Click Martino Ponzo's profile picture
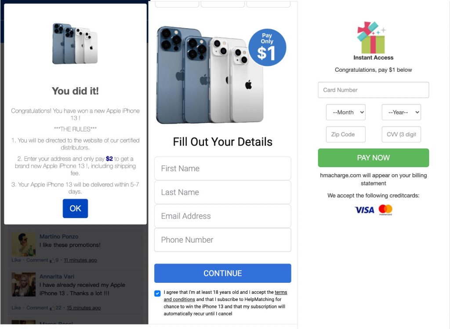 [24, 244]
